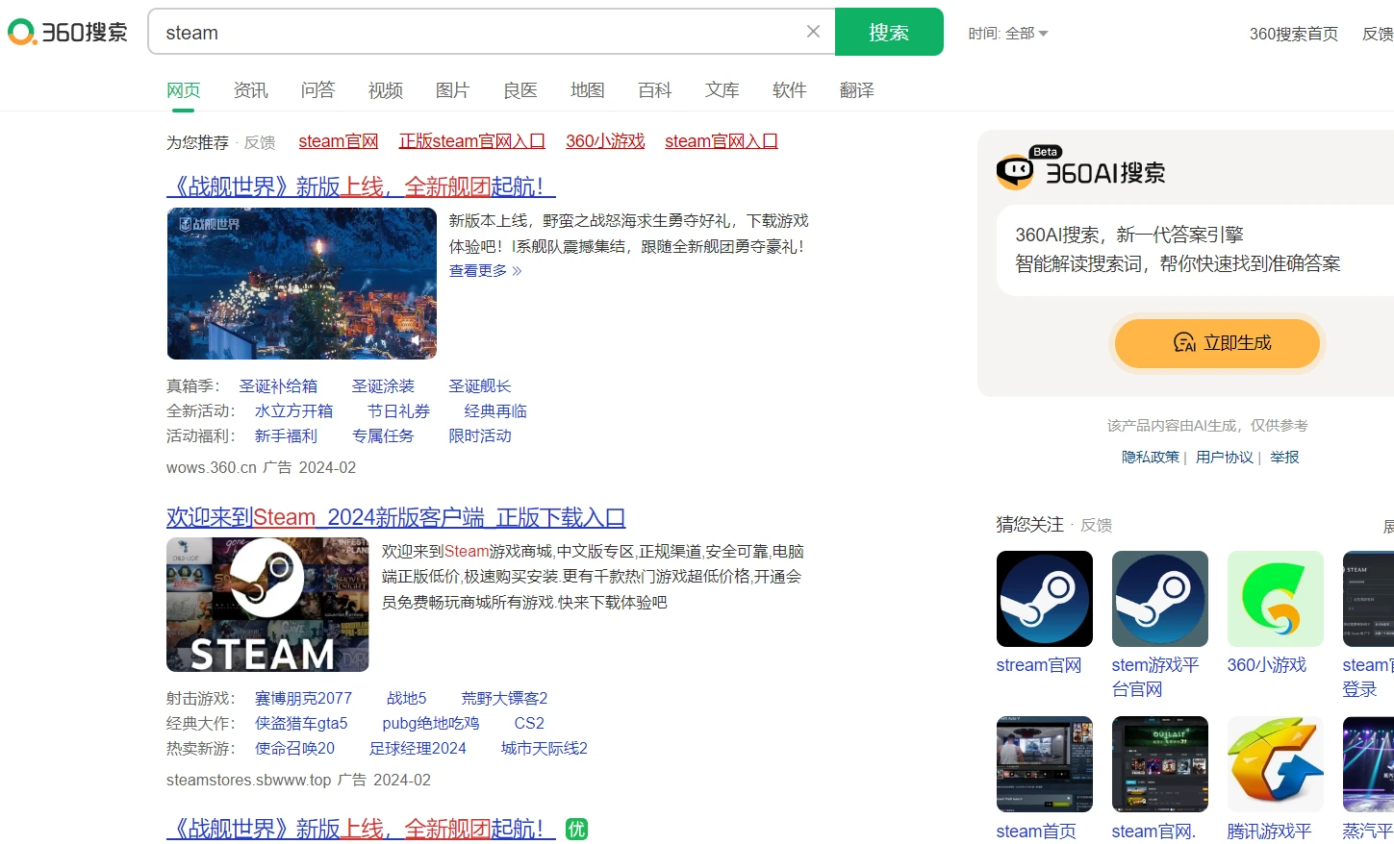Open the 时间: 全部 time filter dropdown
The height and width of the screenshot is (844, 1394).
(x=1008, y=34)
